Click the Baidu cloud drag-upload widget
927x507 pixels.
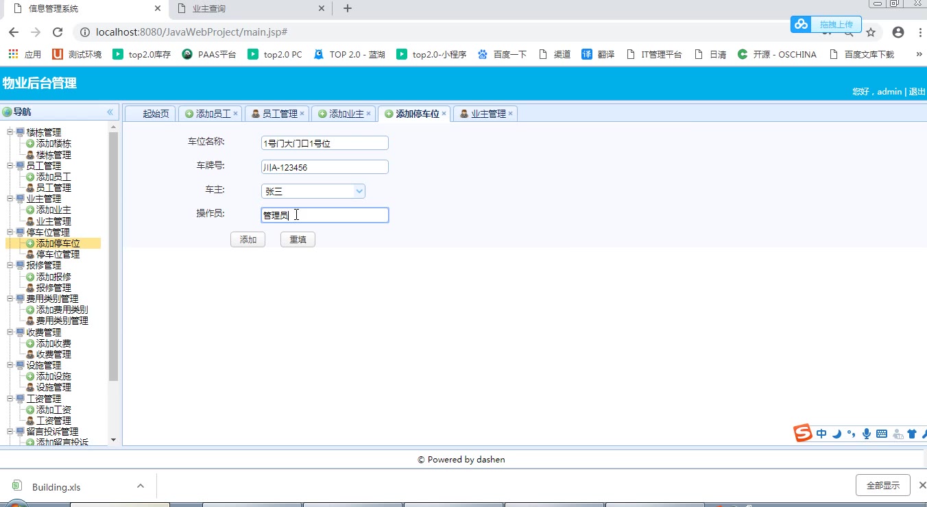(825, 25)
